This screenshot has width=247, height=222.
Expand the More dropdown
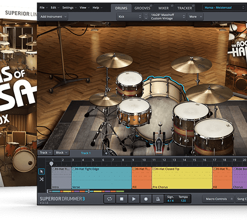click(195, 17)
